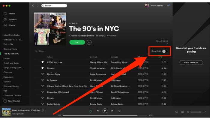Sort tracks by ALBUM column

click(114, 57)
